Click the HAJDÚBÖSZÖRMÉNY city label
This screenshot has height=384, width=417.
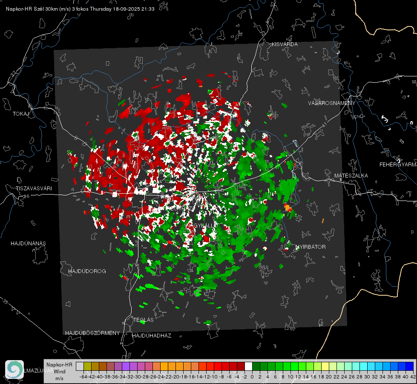click(x=92, y=333)
